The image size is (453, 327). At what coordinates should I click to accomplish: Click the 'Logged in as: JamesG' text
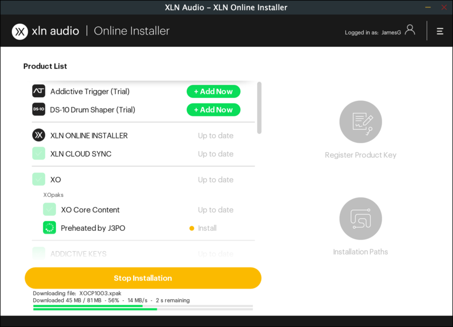(373, 33)
